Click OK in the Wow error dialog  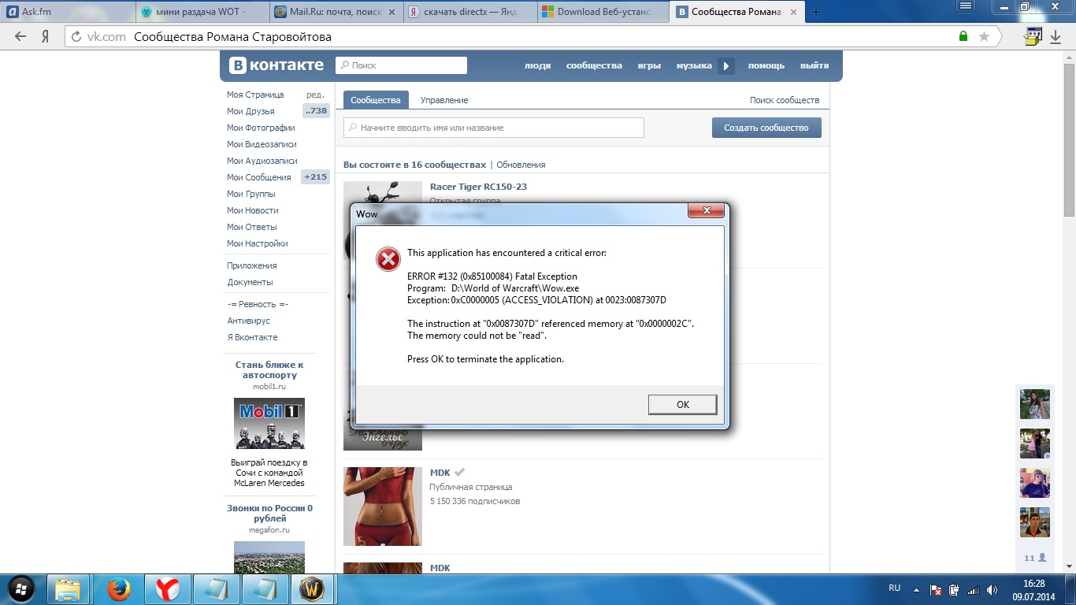(682, 404)
